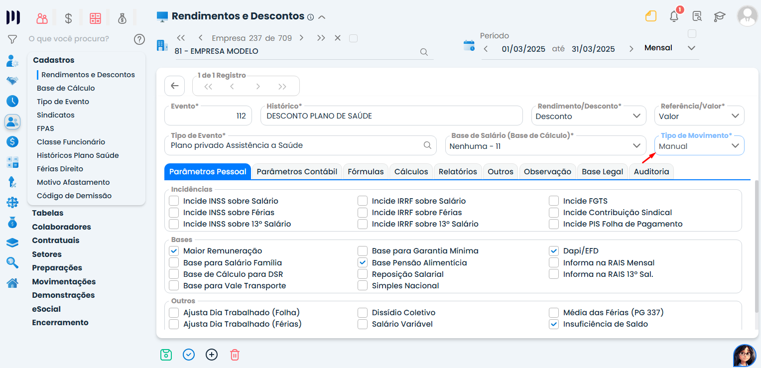Click the red trash delete icon

(235, 355)
